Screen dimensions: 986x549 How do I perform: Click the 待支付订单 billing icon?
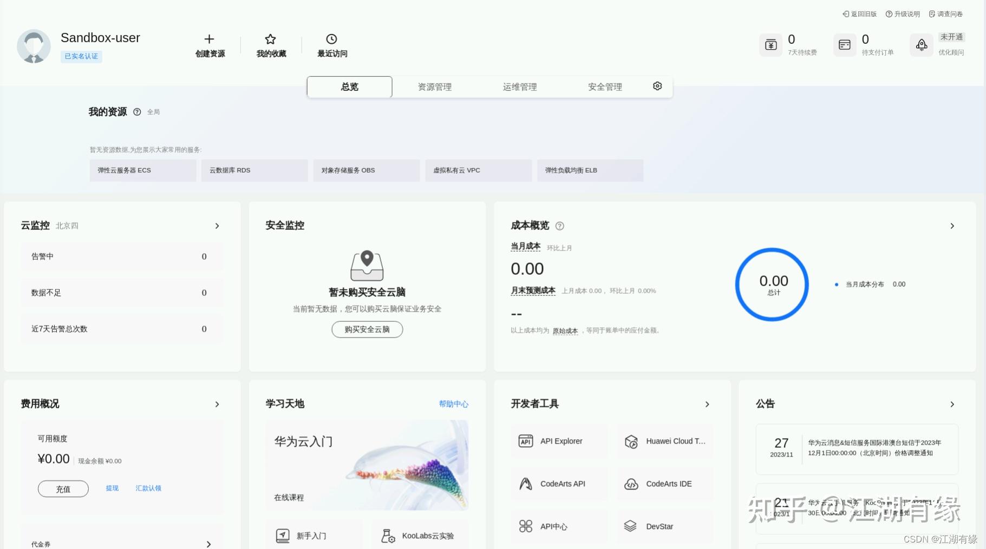844,44
